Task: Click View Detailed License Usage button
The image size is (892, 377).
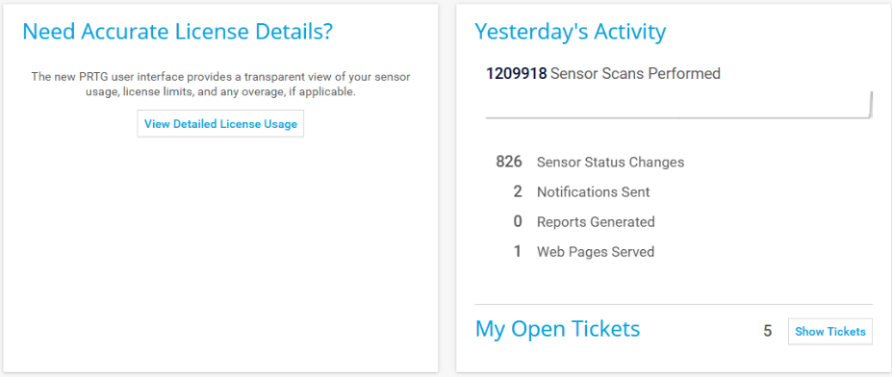Action: point(220,123)
